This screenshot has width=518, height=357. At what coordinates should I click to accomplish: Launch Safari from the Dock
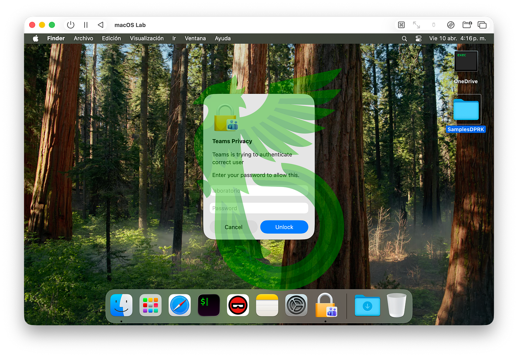180,305
